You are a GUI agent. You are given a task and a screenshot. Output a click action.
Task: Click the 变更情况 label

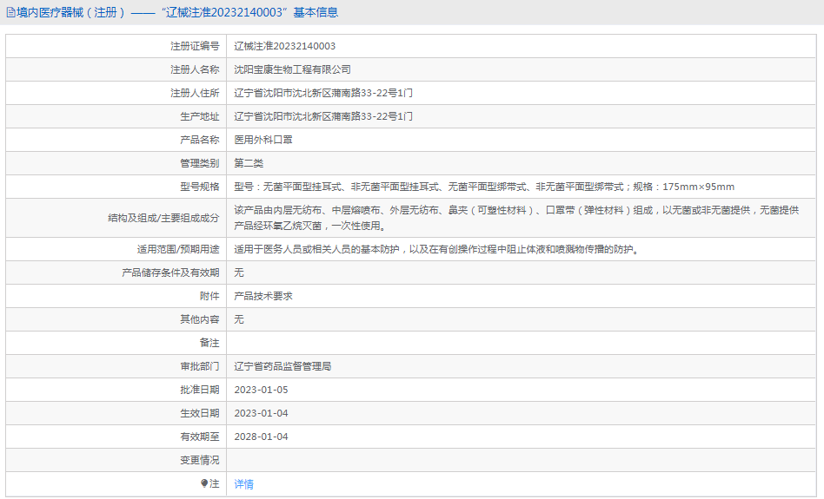coord(199,460)
